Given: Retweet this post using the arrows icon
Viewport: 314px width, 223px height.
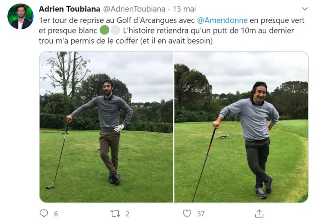Looking at the screenshot, I should click(115, 214).
